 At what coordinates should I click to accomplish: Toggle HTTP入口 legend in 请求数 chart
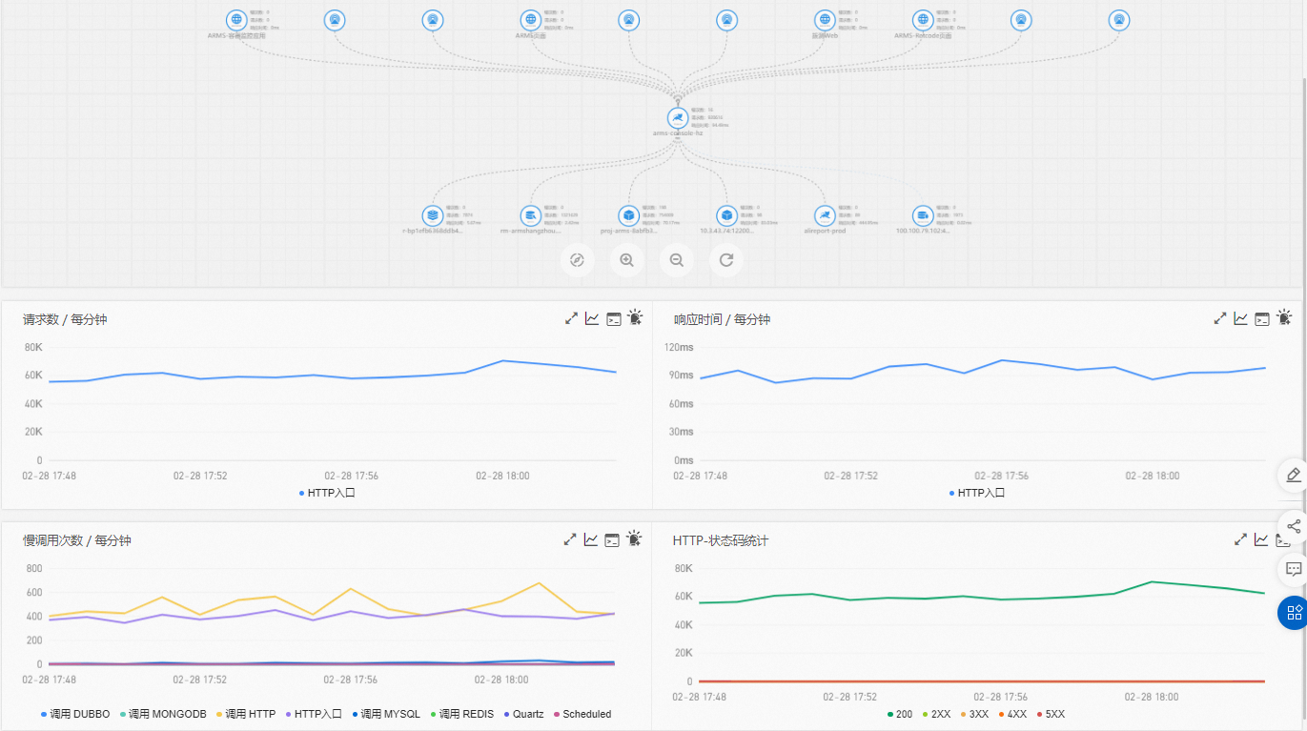(327, 493)
